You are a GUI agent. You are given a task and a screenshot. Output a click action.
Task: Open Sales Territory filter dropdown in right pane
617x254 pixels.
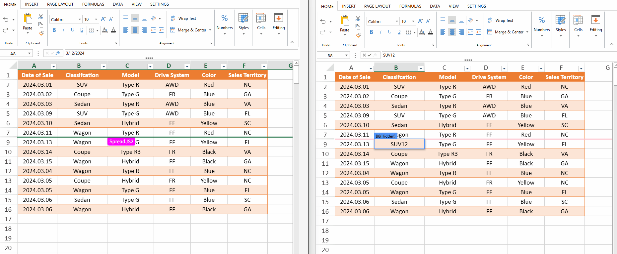click(581, 68)
